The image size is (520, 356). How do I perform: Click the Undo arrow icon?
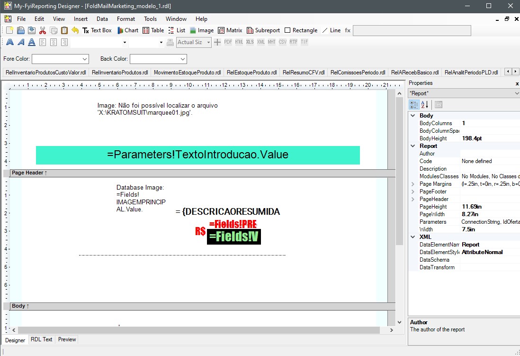75,30
